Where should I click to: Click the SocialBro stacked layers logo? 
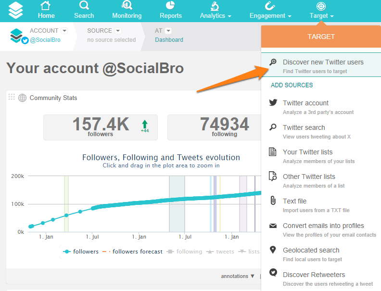coord(15,10)
